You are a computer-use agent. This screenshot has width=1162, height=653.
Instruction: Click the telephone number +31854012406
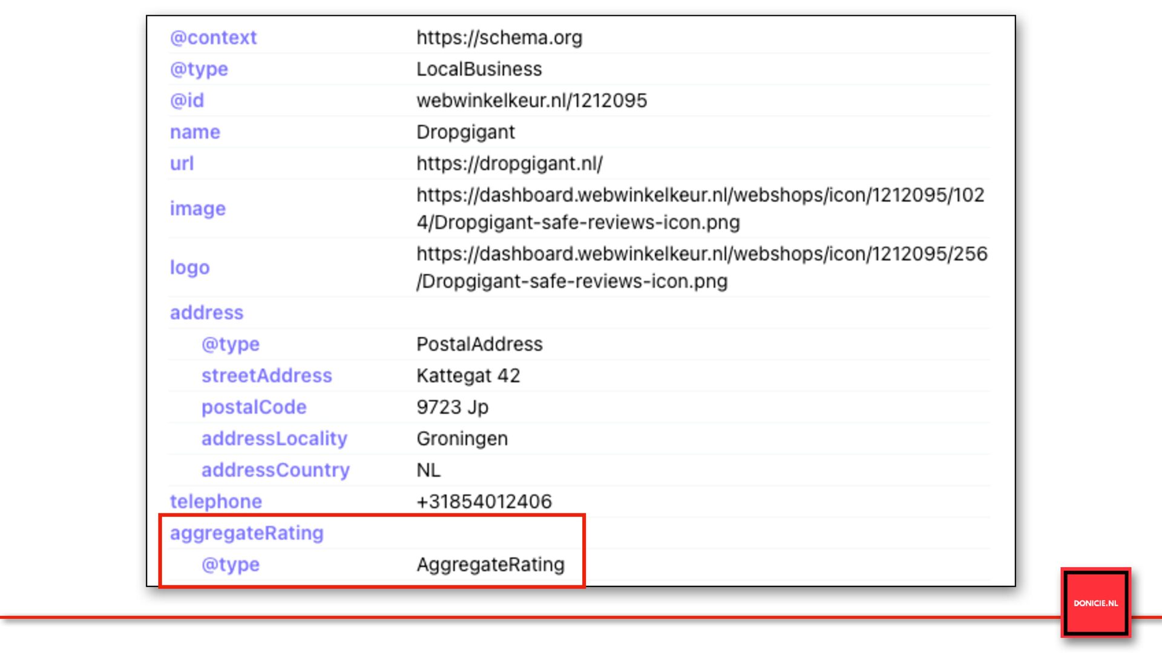[484, 501]
